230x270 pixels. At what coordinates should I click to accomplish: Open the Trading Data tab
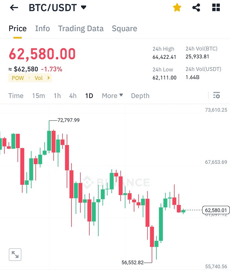81,29
